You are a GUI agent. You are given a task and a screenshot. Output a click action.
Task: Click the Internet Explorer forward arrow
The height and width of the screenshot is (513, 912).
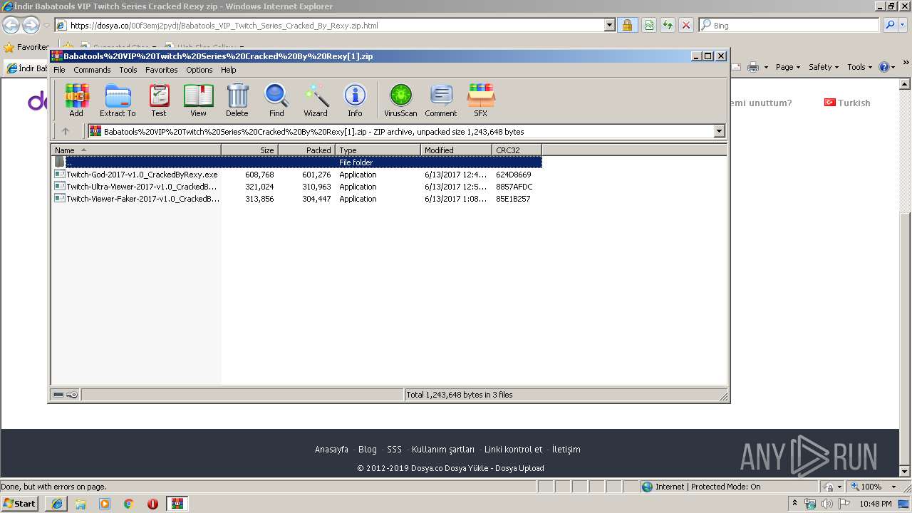[x=31, y=25]
